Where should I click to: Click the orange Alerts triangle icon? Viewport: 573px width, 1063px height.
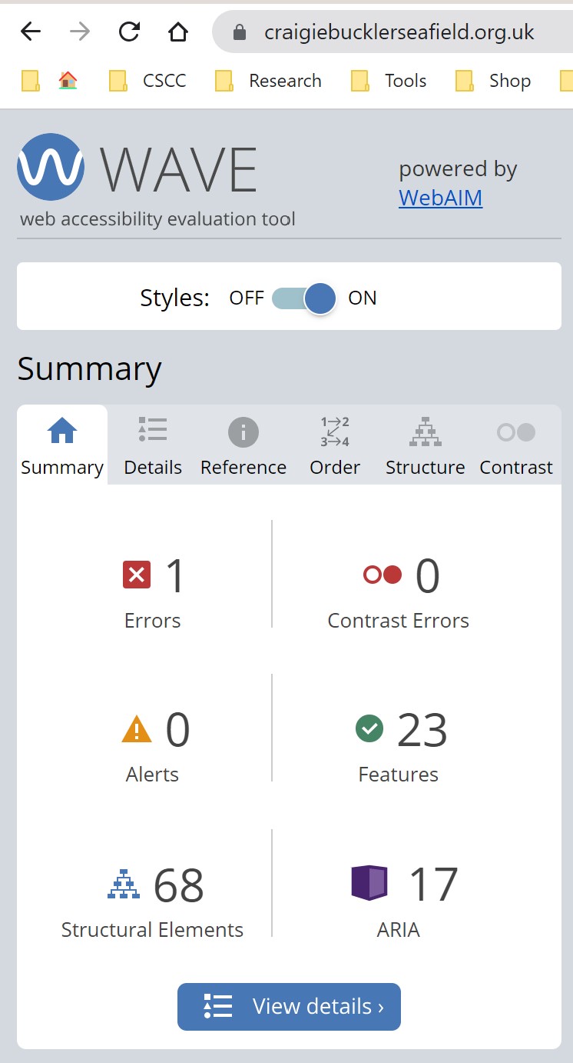(137, 728)
